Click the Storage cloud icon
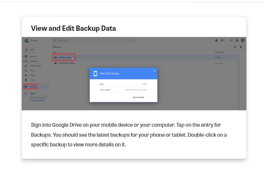The image size is (264, 176). coord(26,93)
